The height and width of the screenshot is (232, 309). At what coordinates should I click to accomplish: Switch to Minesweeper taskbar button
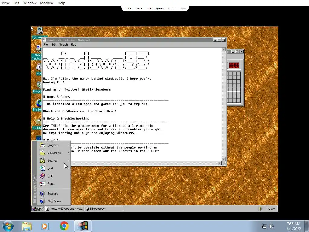tap(104, 209)
